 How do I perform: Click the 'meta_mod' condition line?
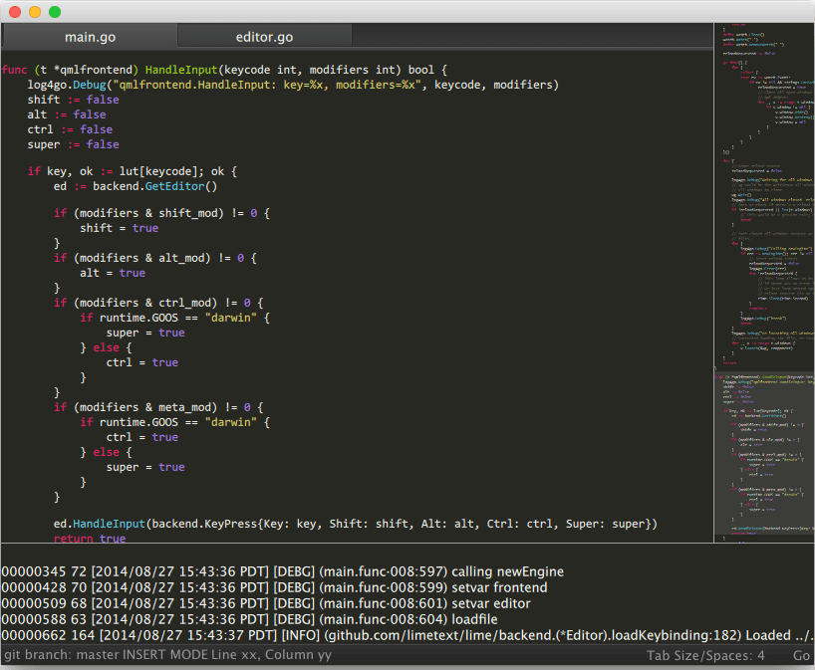click(x=158, y=407)
